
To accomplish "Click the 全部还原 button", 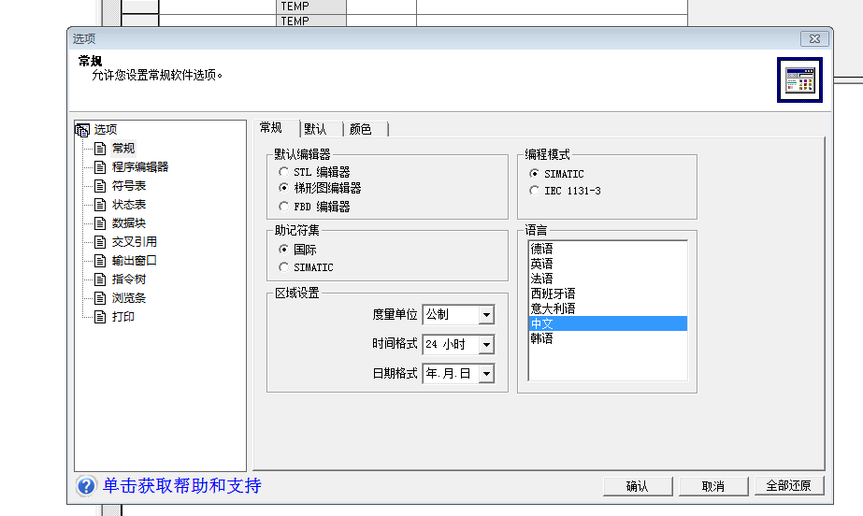I will point(788,486).
